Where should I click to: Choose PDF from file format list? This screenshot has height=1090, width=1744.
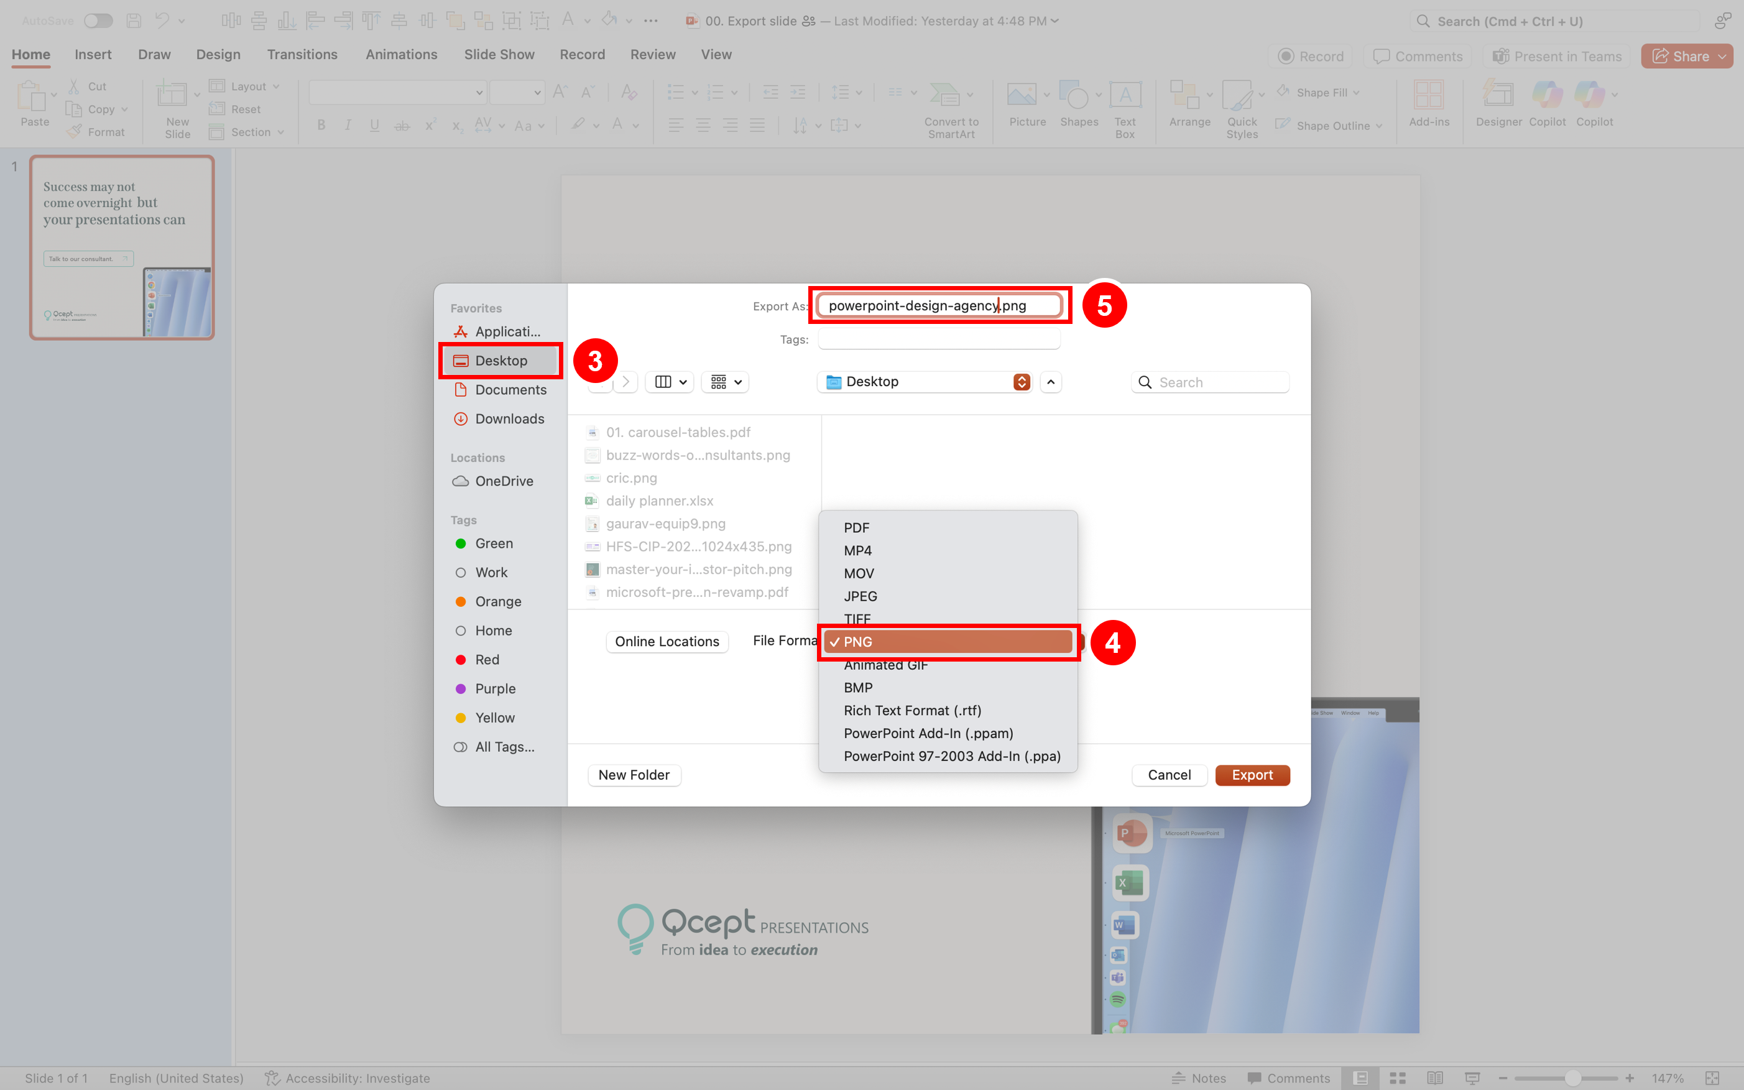pyautogui.click(x=856, y=528)
